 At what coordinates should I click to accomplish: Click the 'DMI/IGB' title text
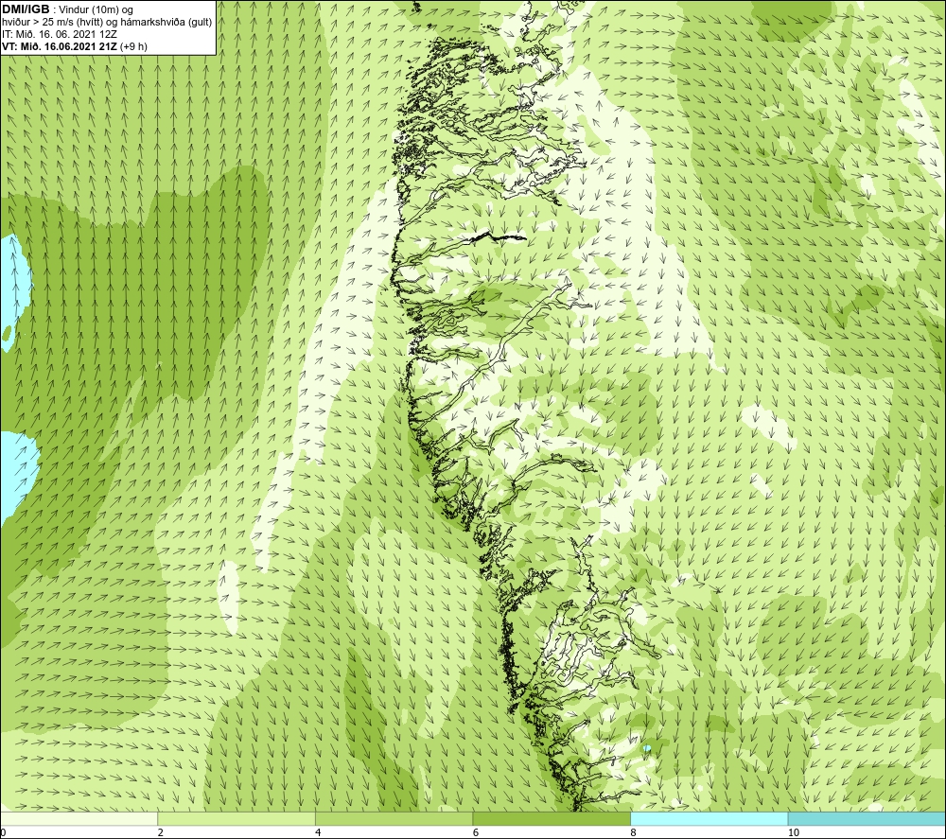pos(26,9)
